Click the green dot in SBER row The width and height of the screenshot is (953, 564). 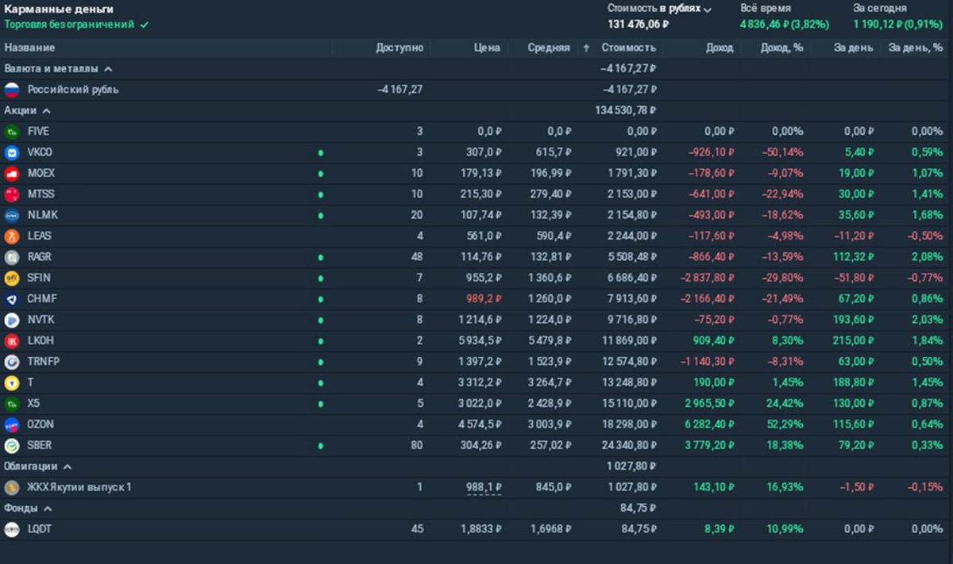point(321,446)
